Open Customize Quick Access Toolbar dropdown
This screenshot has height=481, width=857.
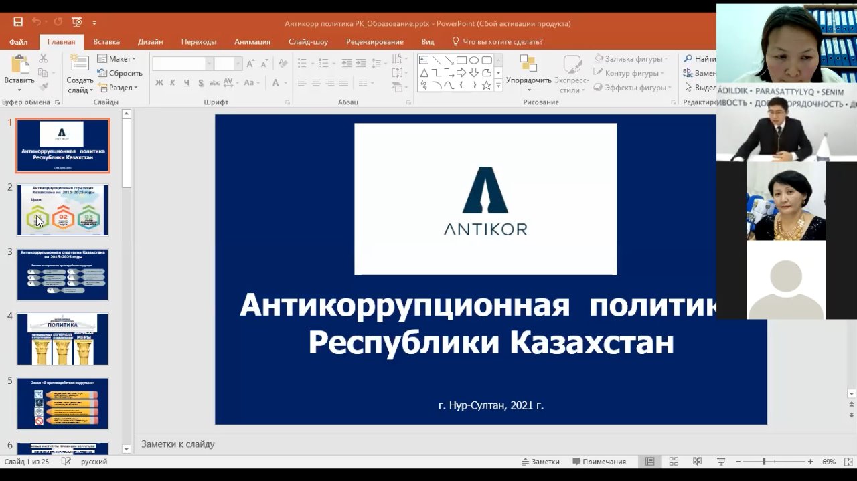tap(94, 23)
